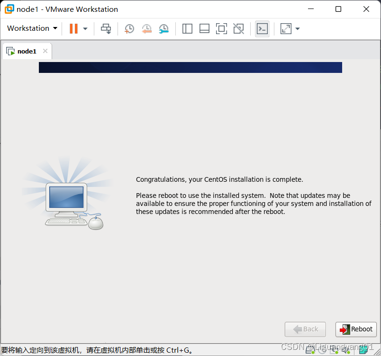Toggle the thumbnail bar view
The height and width of the screenshot is (356, 381).
tap(204, 28)
